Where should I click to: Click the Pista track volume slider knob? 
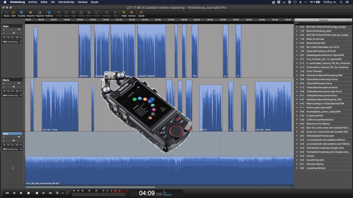tap(19, 137)
